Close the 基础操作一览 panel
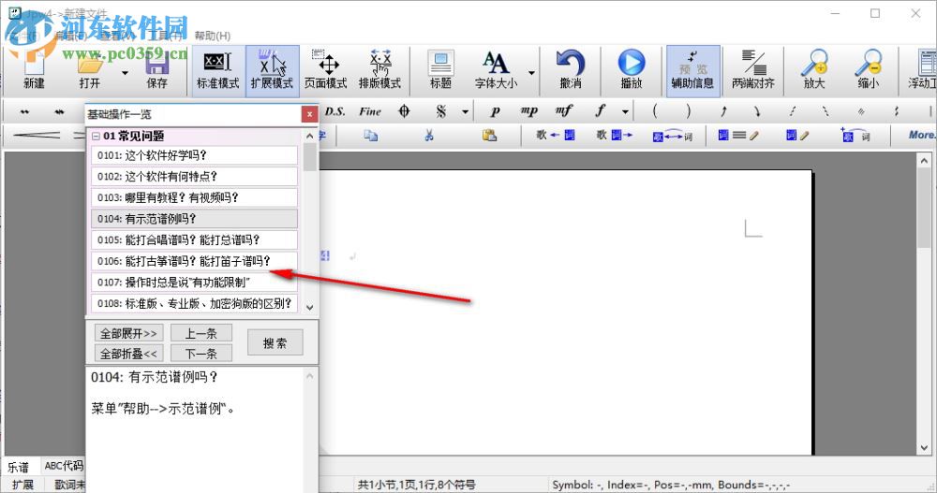 tap(309, 113)
